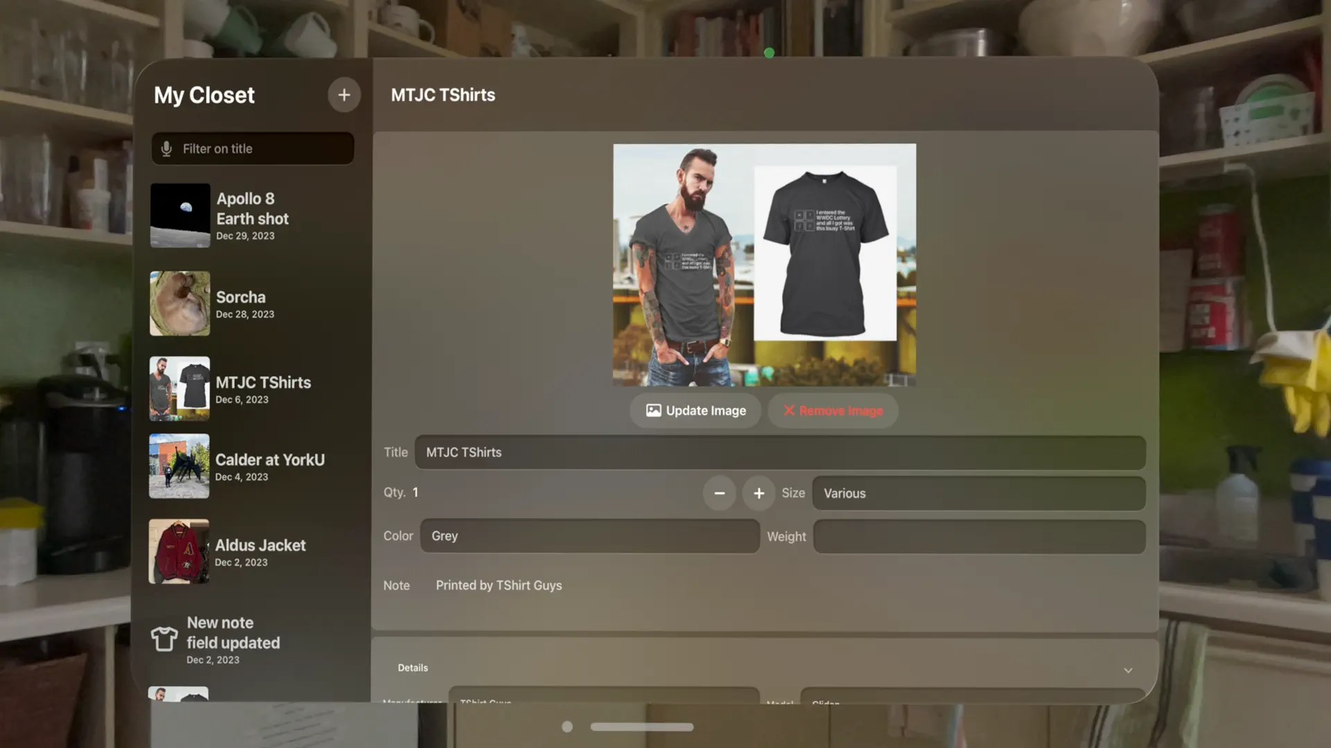
Task: Edit the Size field showing Various
Action: pyautogui.click(x=978, y=493)
